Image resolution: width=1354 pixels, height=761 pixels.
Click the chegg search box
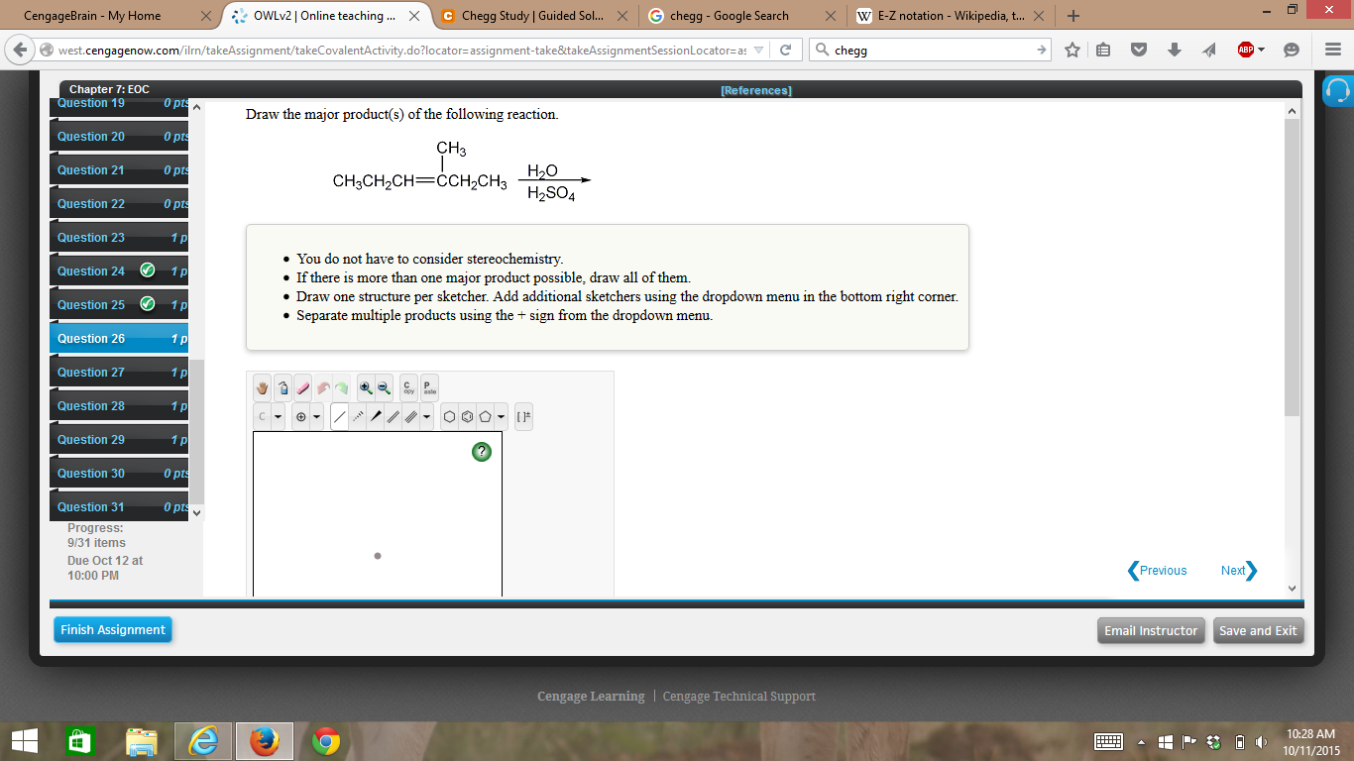click(x=930, y=50)
